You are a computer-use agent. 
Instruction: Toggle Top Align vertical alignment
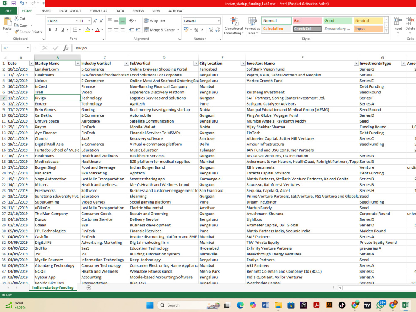pyautogui.click(x=110, y=21)
